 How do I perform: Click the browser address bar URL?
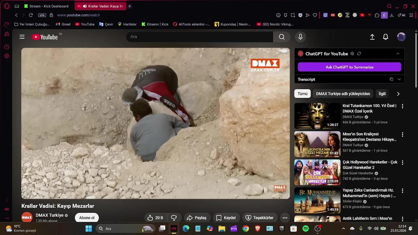click(x=78, y=15)
